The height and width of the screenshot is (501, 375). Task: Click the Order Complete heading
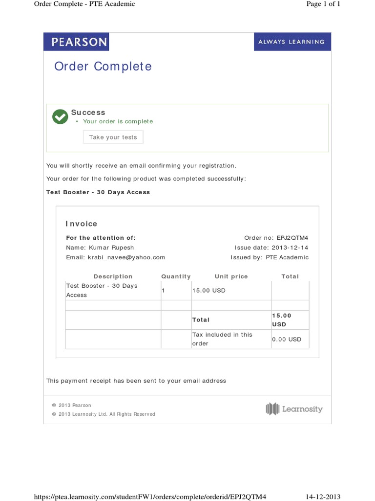103,67
